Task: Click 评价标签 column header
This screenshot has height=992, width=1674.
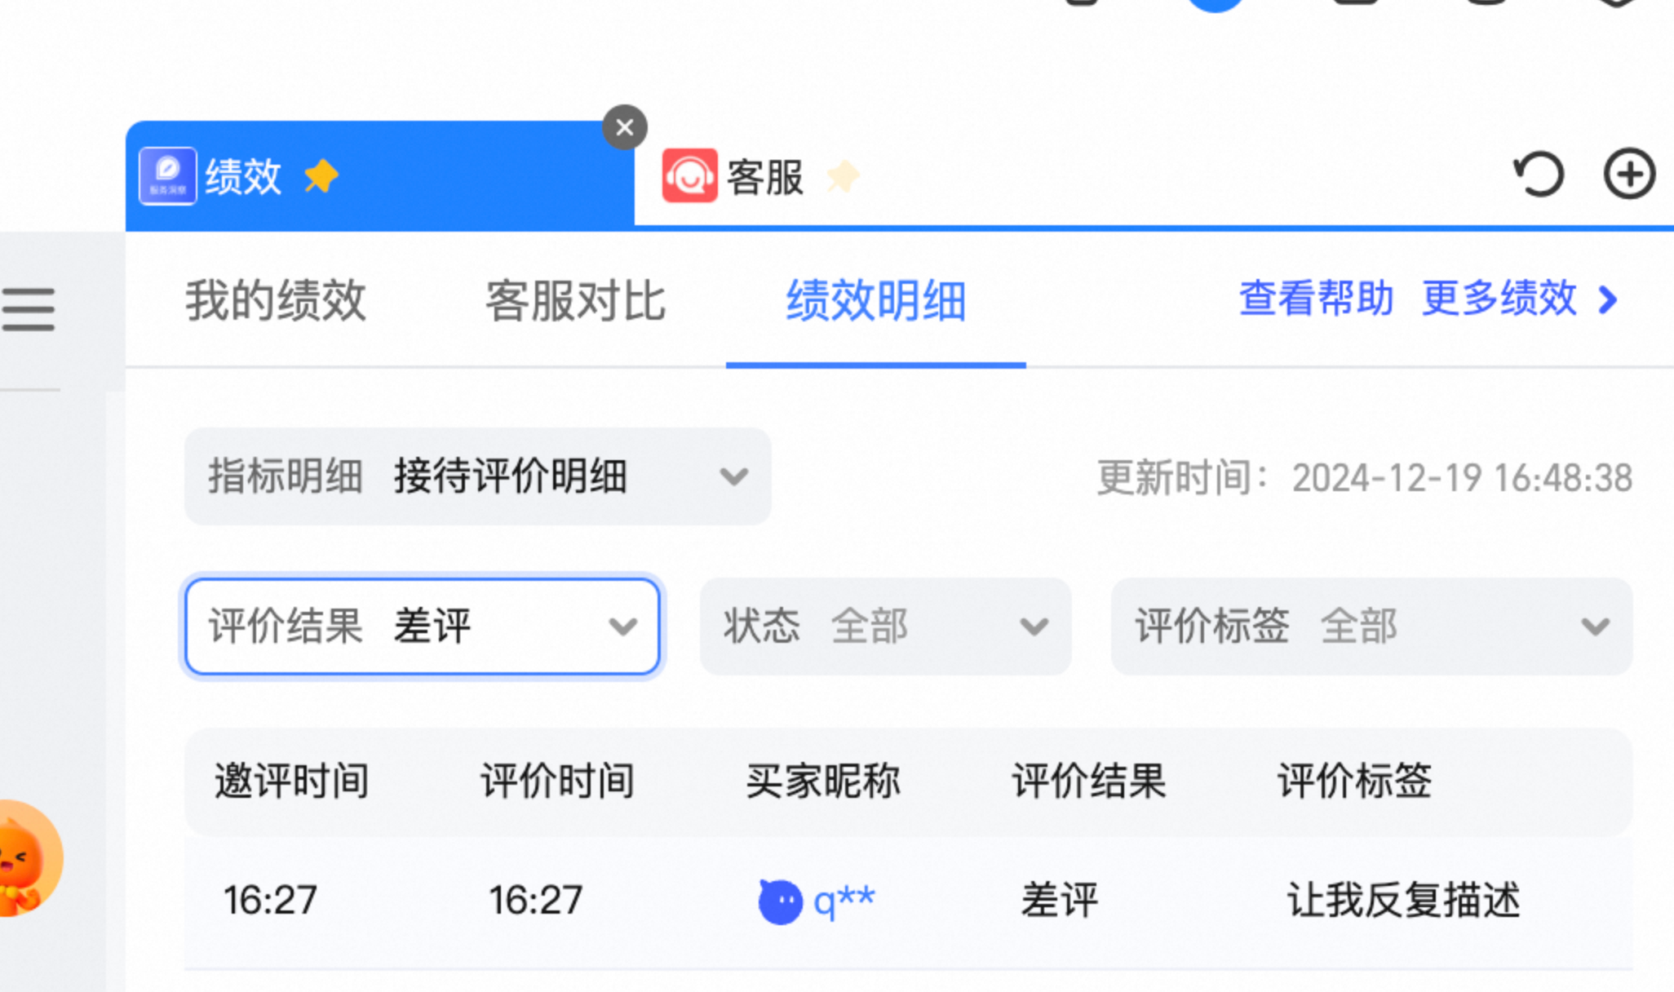Action: coord(1354,781)
